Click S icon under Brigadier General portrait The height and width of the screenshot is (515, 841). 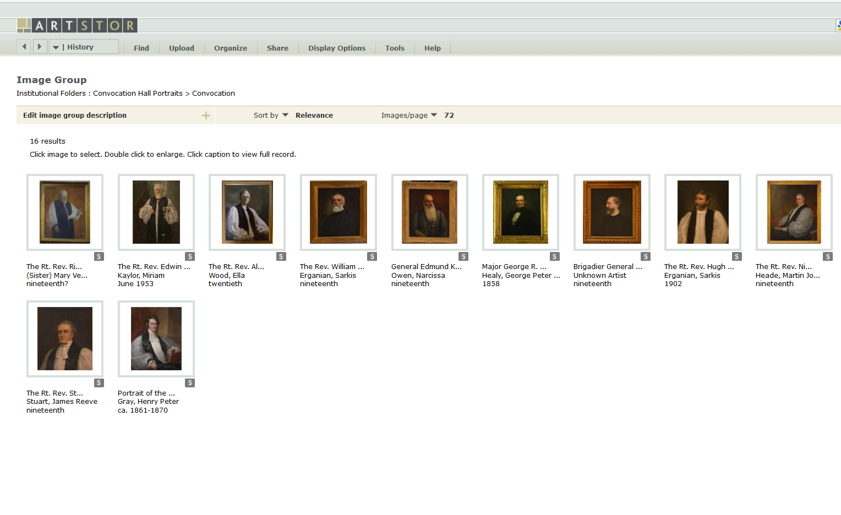tap(646, 256)
